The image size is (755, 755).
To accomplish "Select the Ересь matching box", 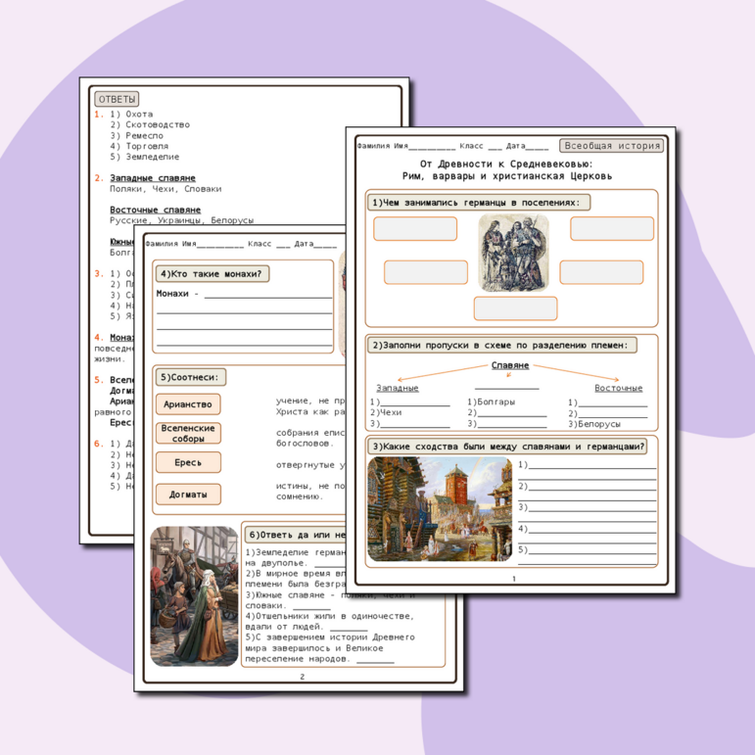I will 188,462.
